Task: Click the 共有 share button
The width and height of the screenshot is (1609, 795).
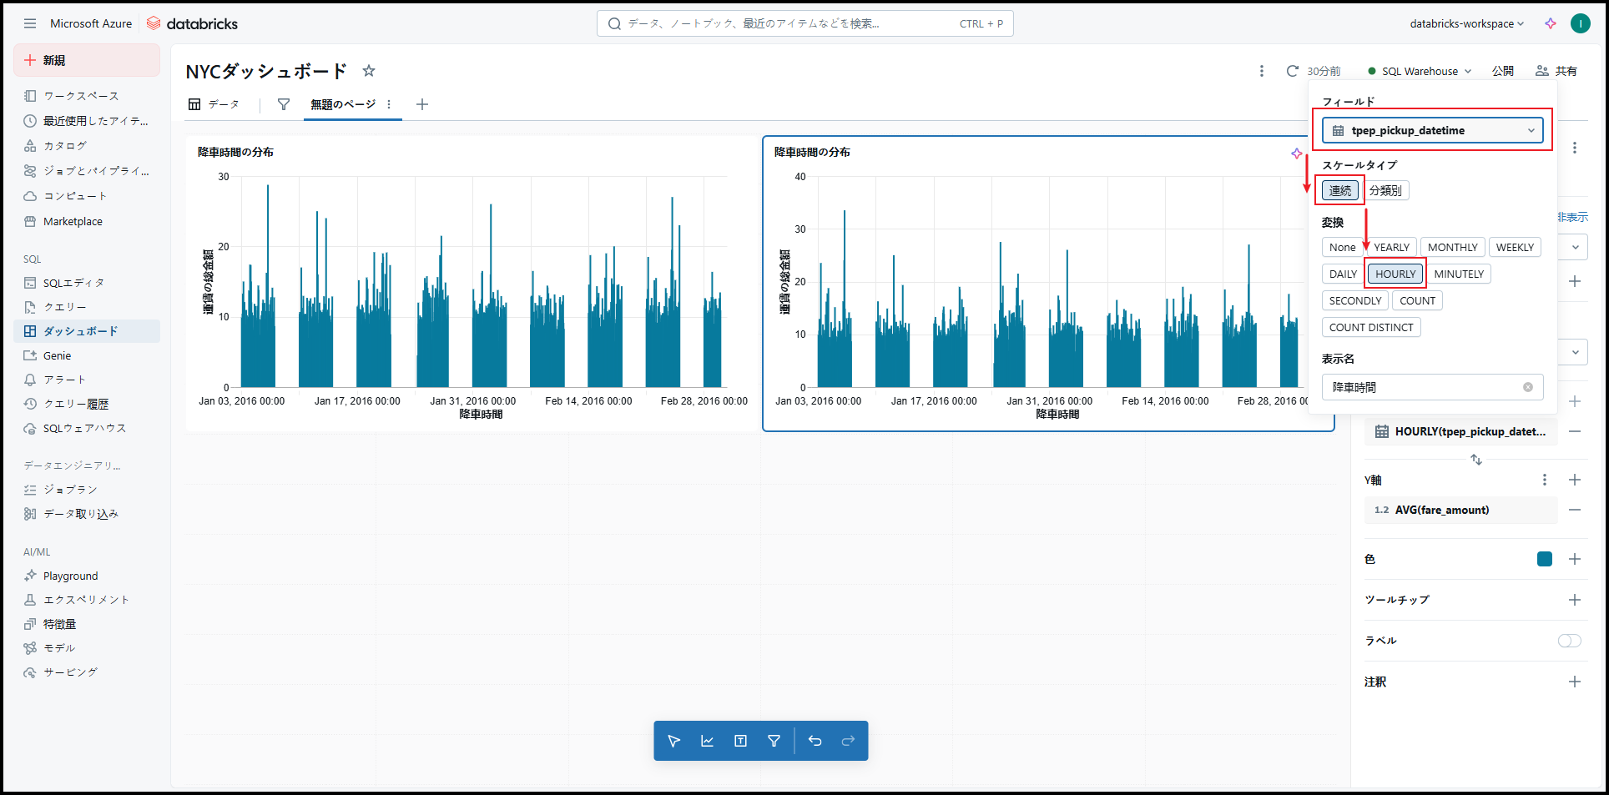Action: click(x=1556, y=71)
